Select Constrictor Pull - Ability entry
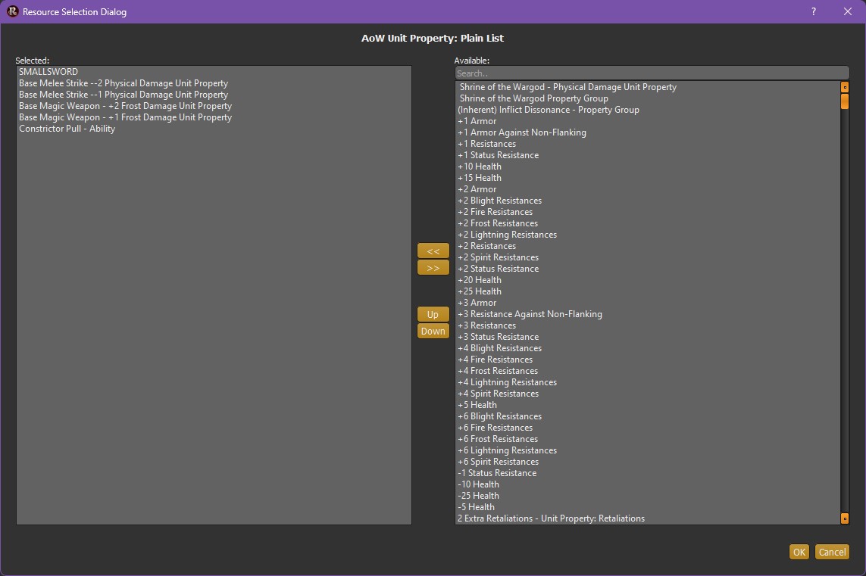The height and width of the screenshot is (576, 866). click(67, 129)
